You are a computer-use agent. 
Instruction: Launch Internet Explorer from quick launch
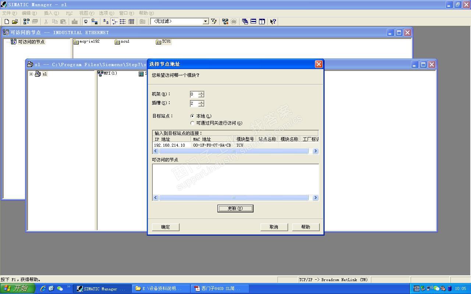click(43, 288)
